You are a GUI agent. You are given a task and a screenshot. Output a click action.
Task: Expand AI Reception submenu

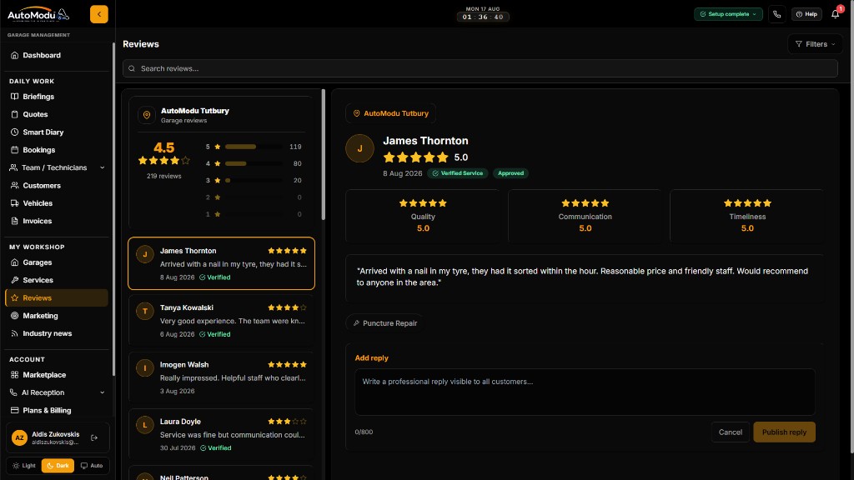pos(57,392)
